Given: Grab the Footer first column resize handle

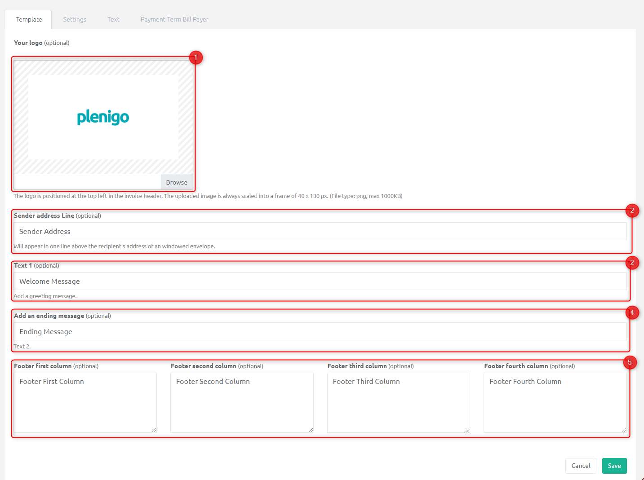Looking at the screenshot, I should pos(154,430).
